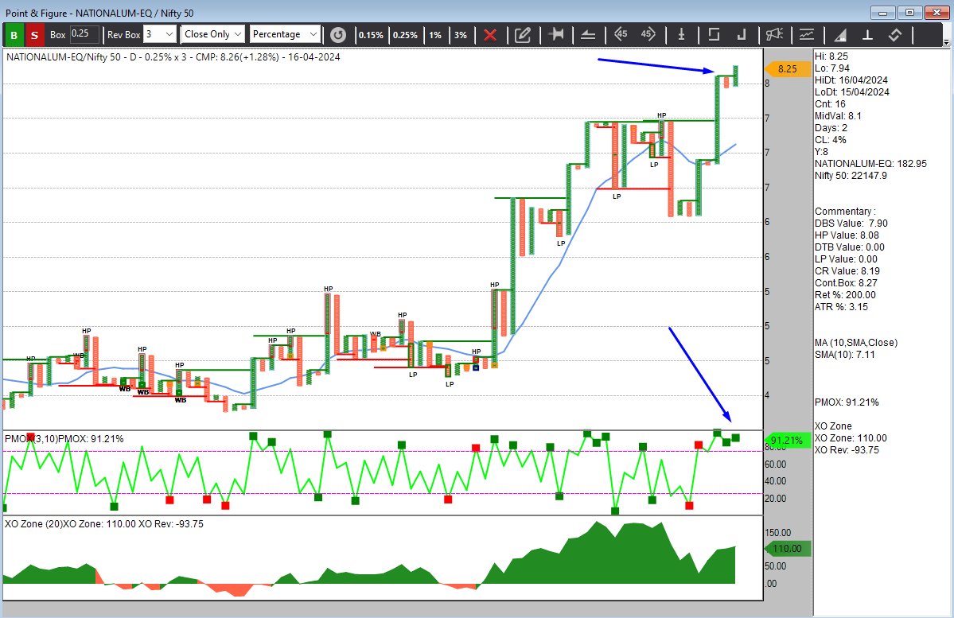Click the 'DBS Value: 7.90' text
The width and height of the screenshot is (954, 618).
[x=851, y=223]
